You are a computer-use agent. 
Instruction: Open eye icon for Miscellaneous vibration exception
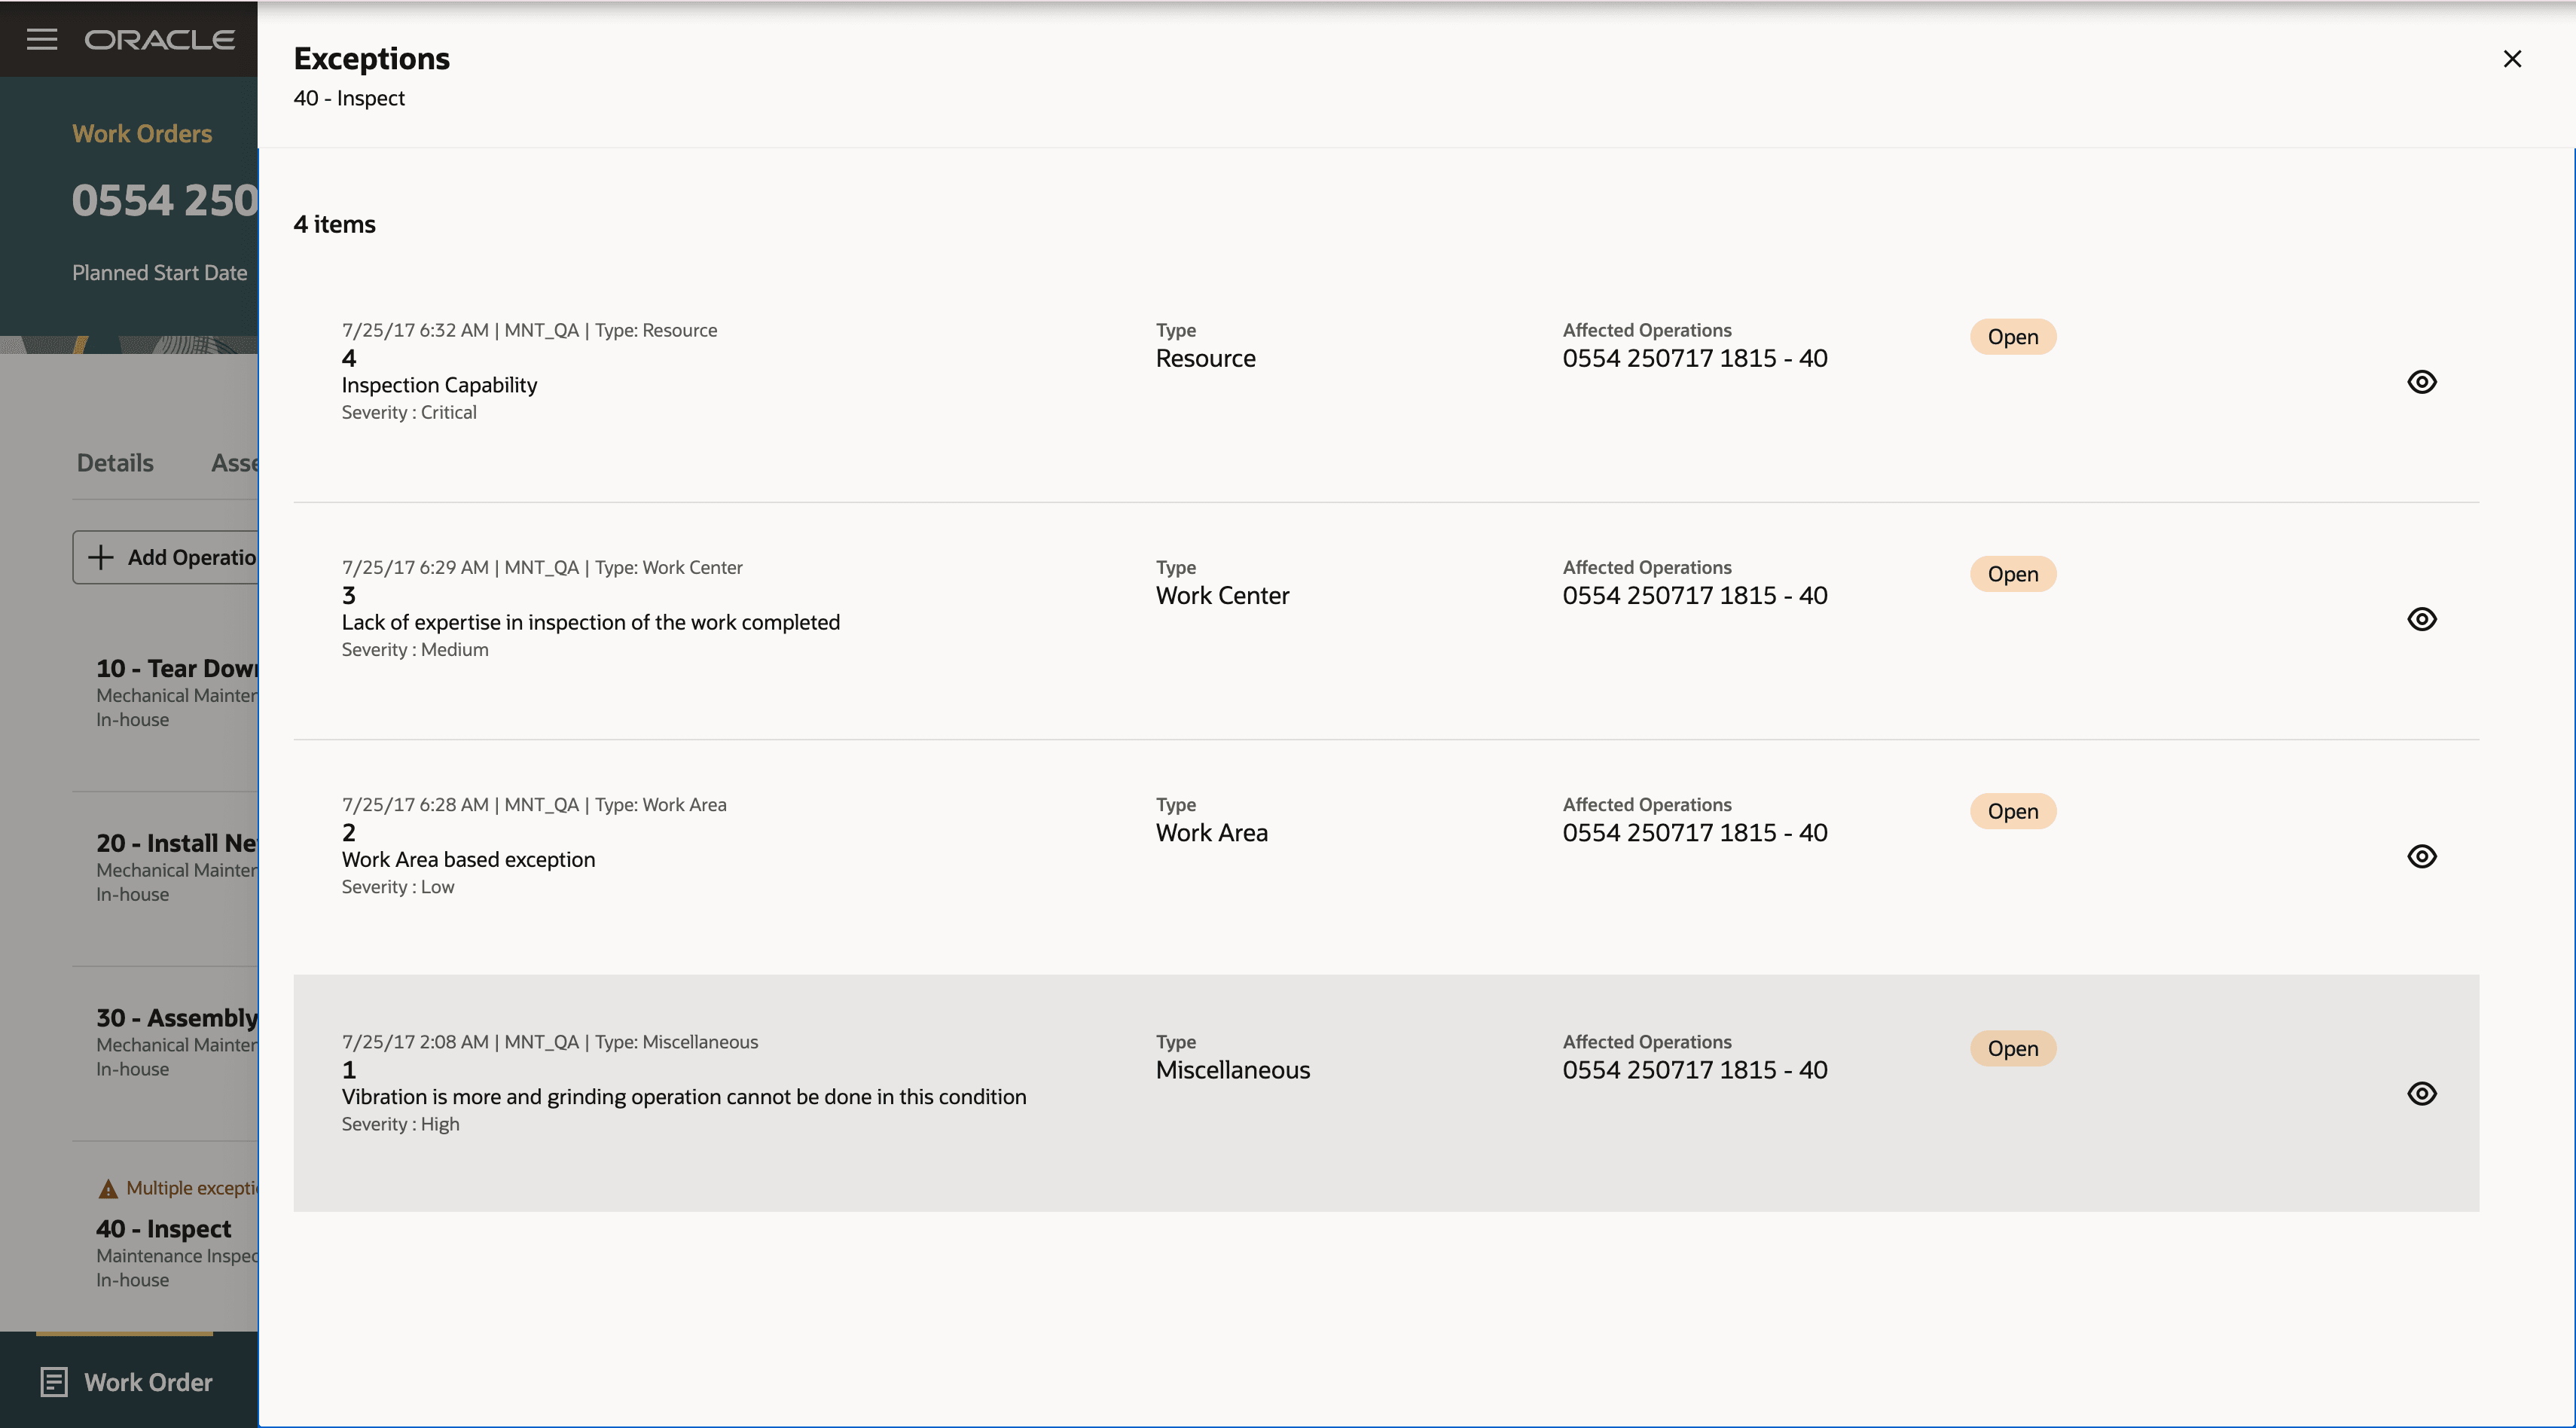(2421, 1093)
